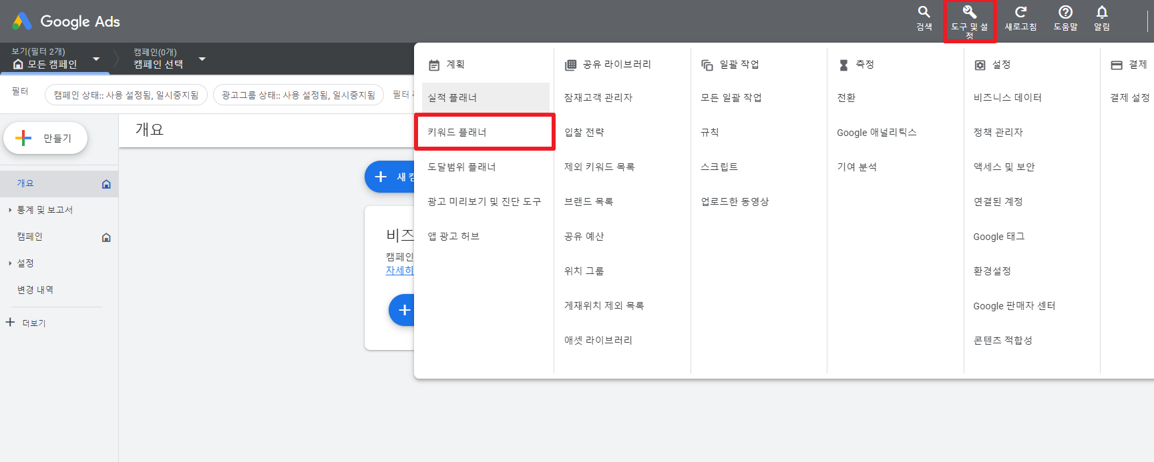Click the 측정 hourglass icon
This screenshot has height=462, width=1154.
tap(843, 65)
